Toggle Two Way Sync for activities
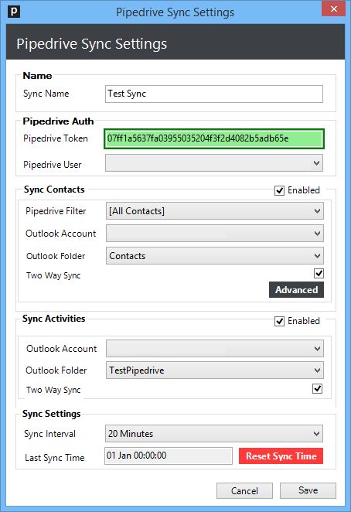Viewport: 351px width, 512px height. [x=318, y=388]
